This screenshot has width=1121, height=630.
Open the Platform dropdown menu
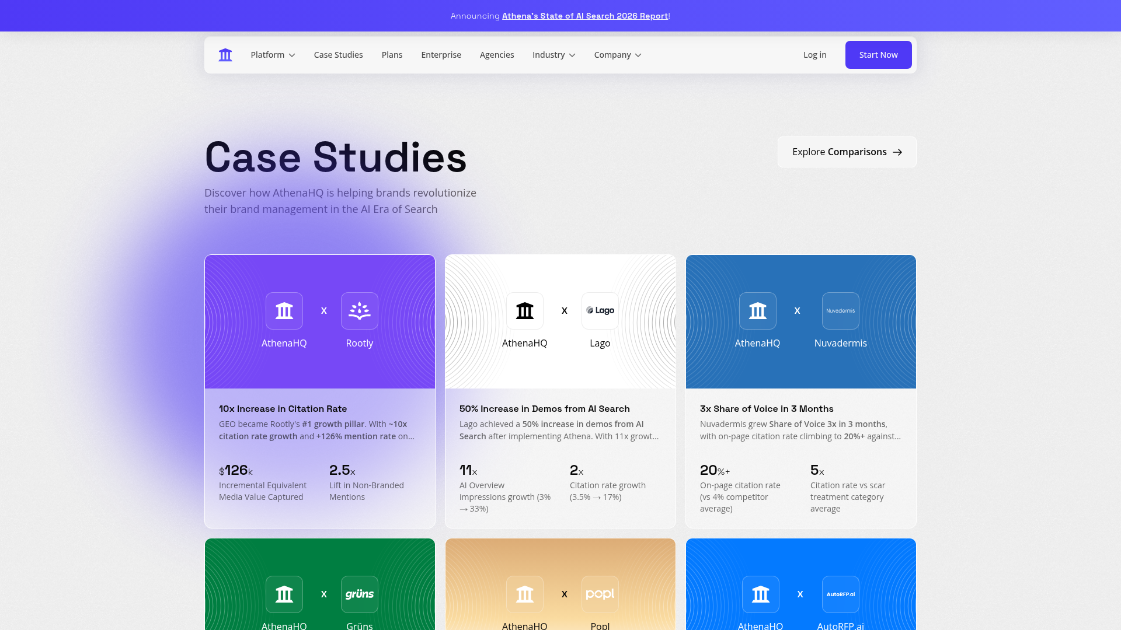(273, 55)
